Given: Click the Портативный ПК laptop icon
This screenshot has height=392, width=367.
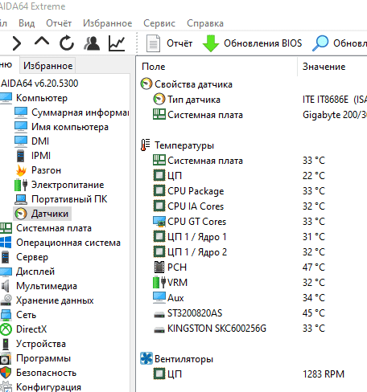Looking at the screenshot, I should tap(21, 199).
